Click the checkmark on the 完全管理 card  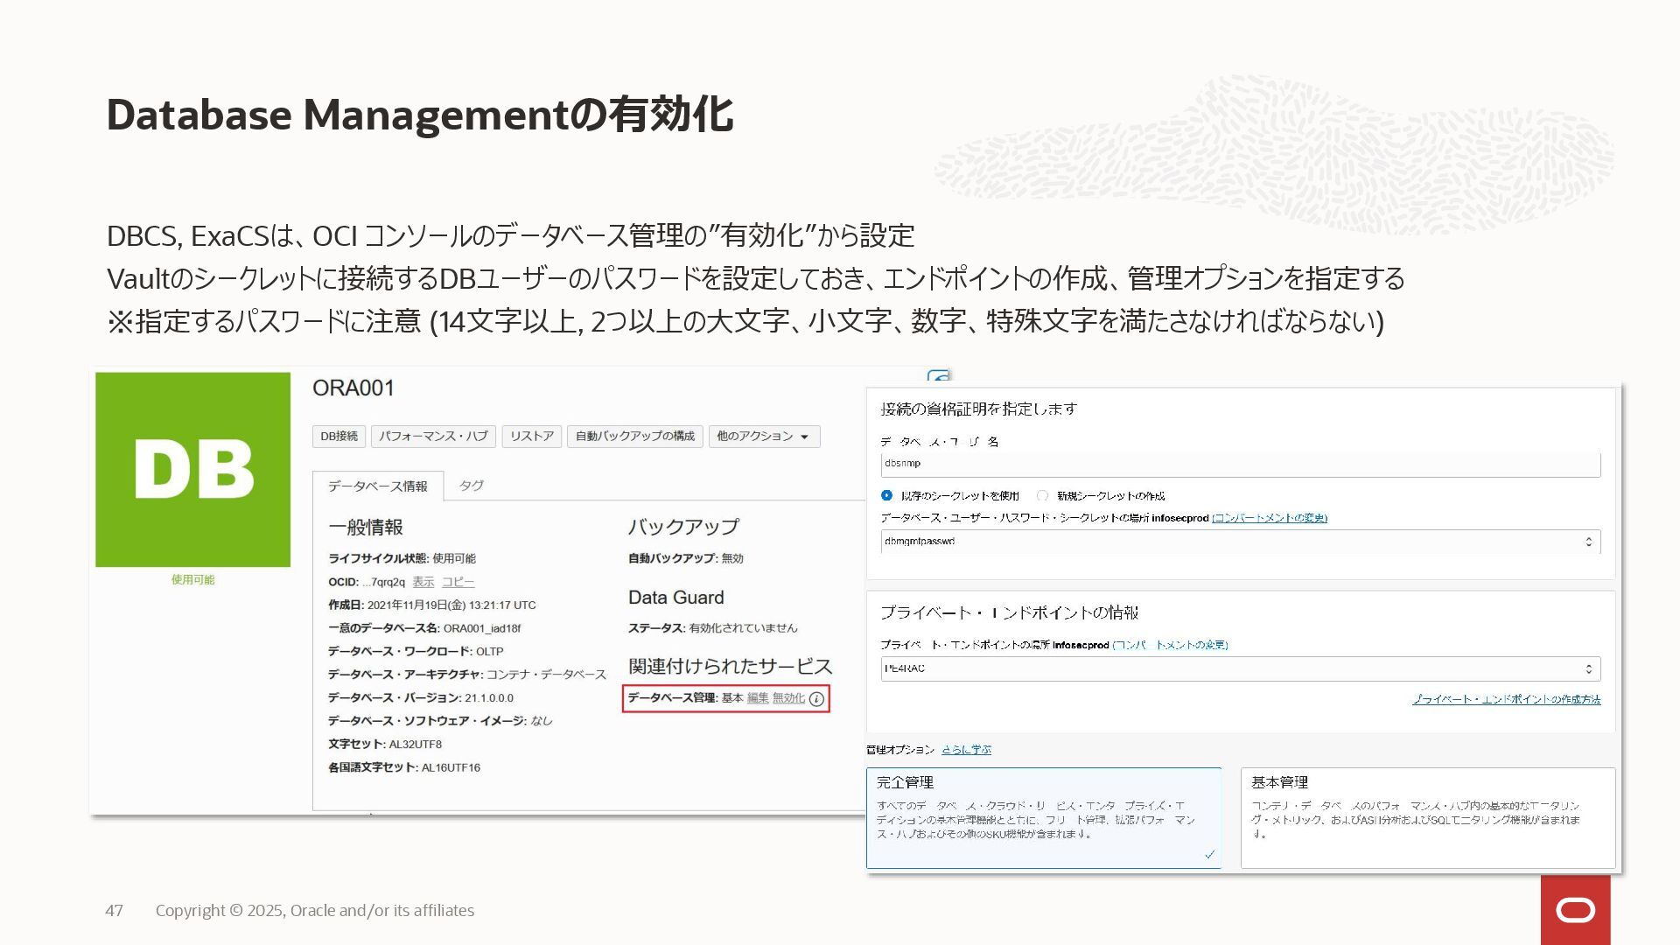coord(1209,855)
